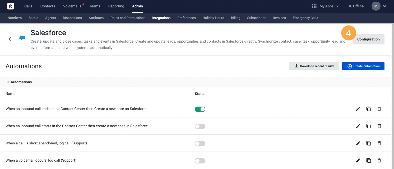This screenshot has height=169, width=394.
Task: Click the GS user avatar
Action: 376,6
